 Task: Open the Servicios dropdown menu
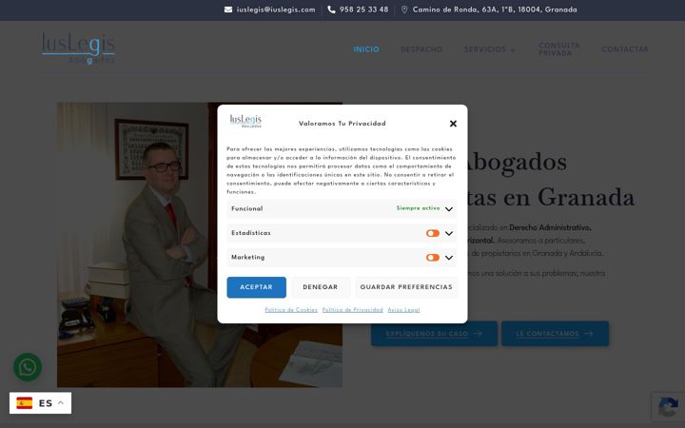[x=489, y=49]
